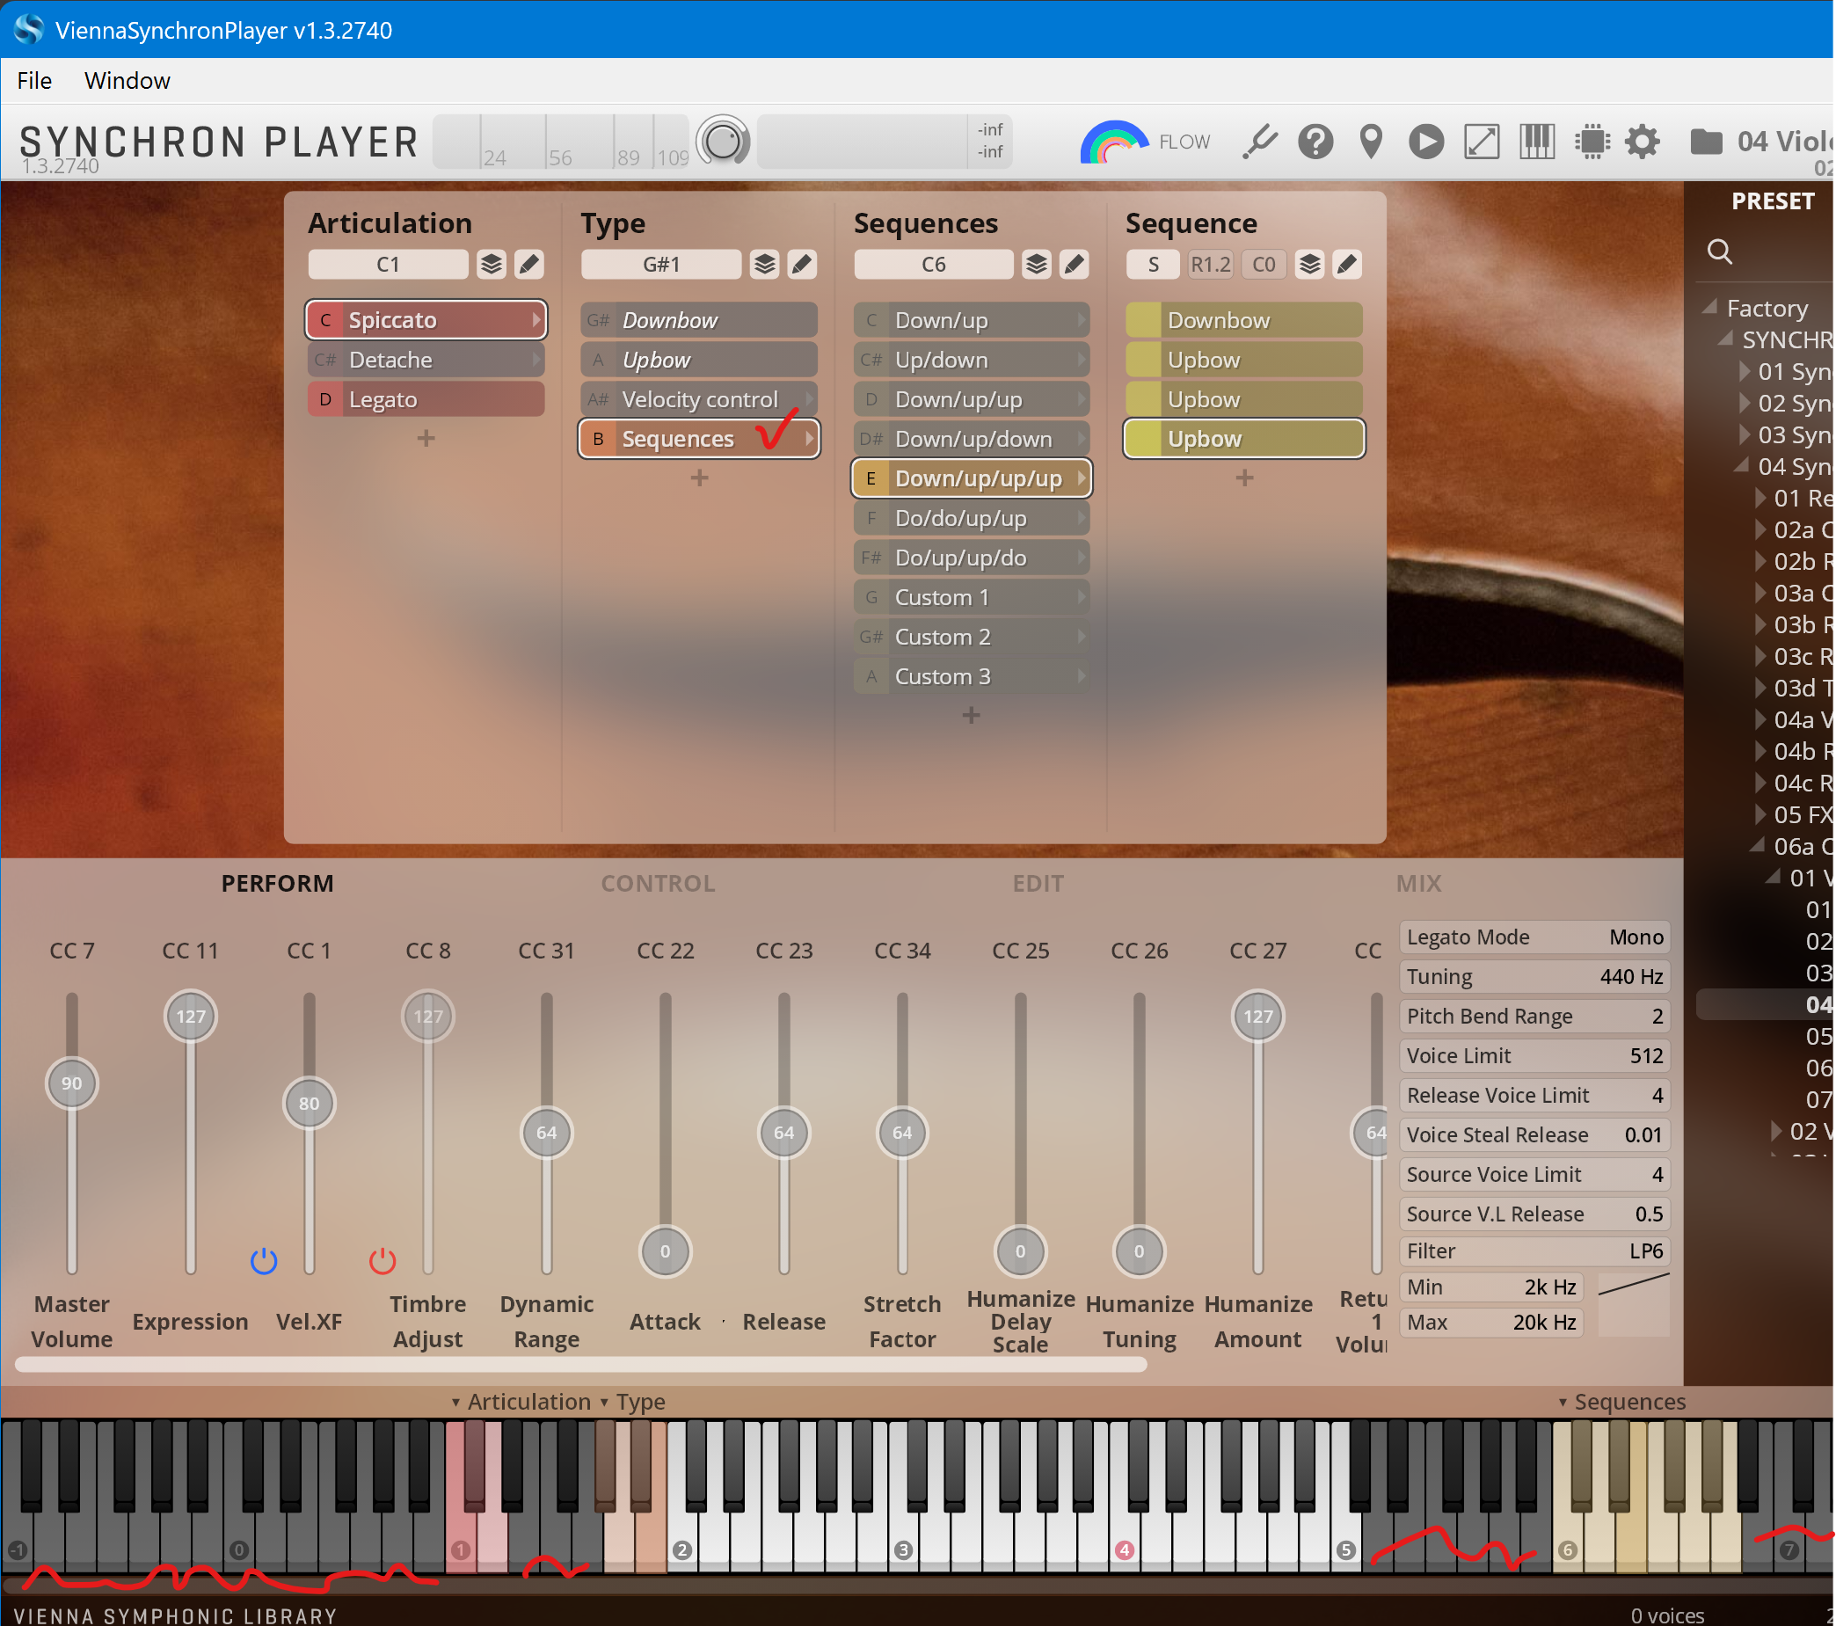Open settings gear icon
Image resolution: width=1836 pixels, height=1626 pixels.
1643,142
